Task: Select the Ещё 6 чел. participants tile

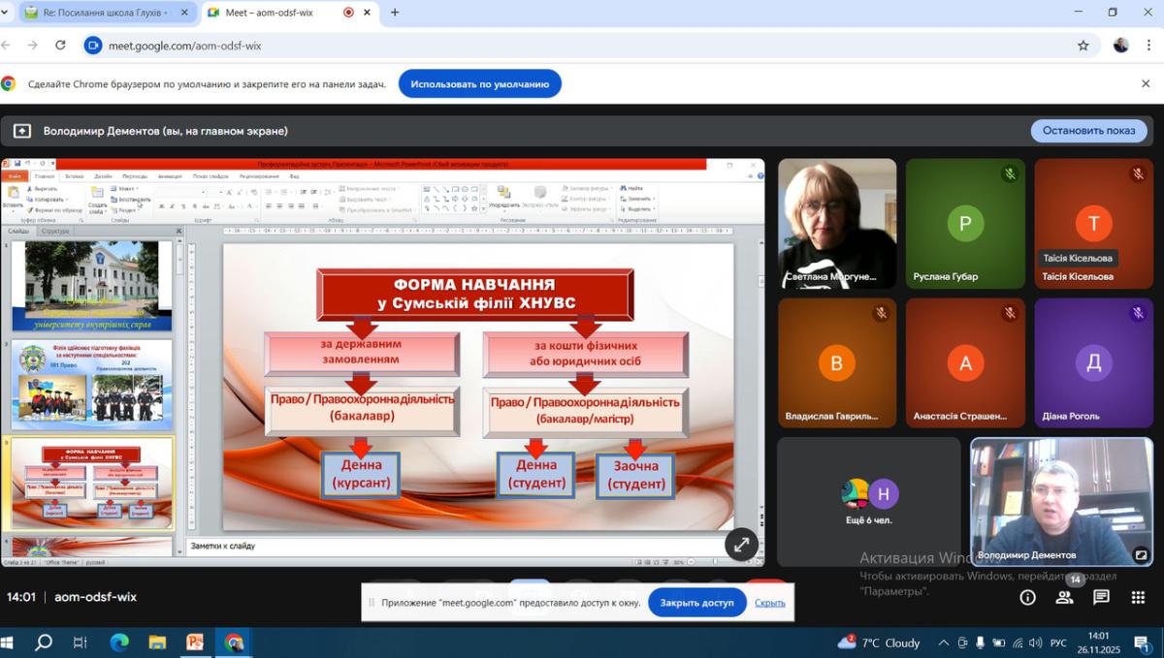Action: [868, 501]
